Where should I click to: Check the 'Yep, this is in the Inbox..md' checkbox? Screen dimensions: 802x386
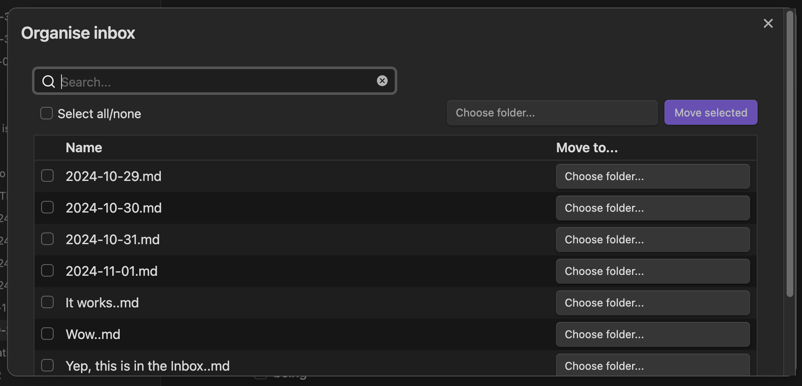click(47, 365)
